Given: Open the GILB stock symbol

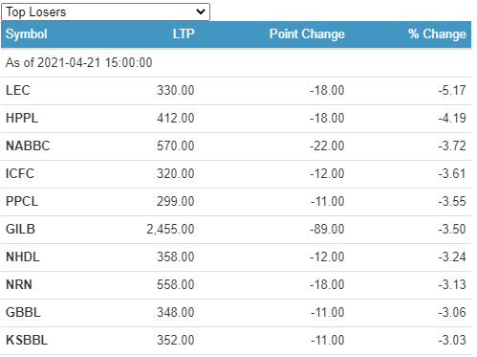Looking at the screenshot, I should tap(20, 229).
